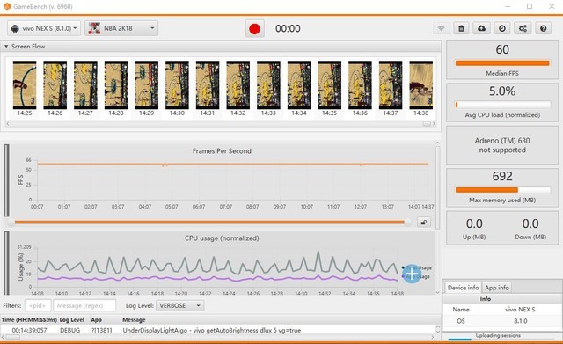Open the vivo NEX S device dropdown

pos(44,28)
